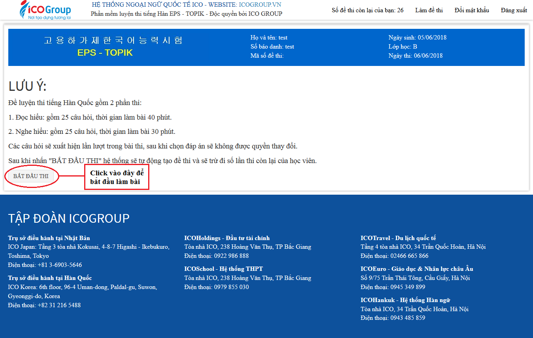The width and height of the screenshot is (533, 338).
Task: Click the Ngày thi date in banner
Action: [x=415, y=56]
